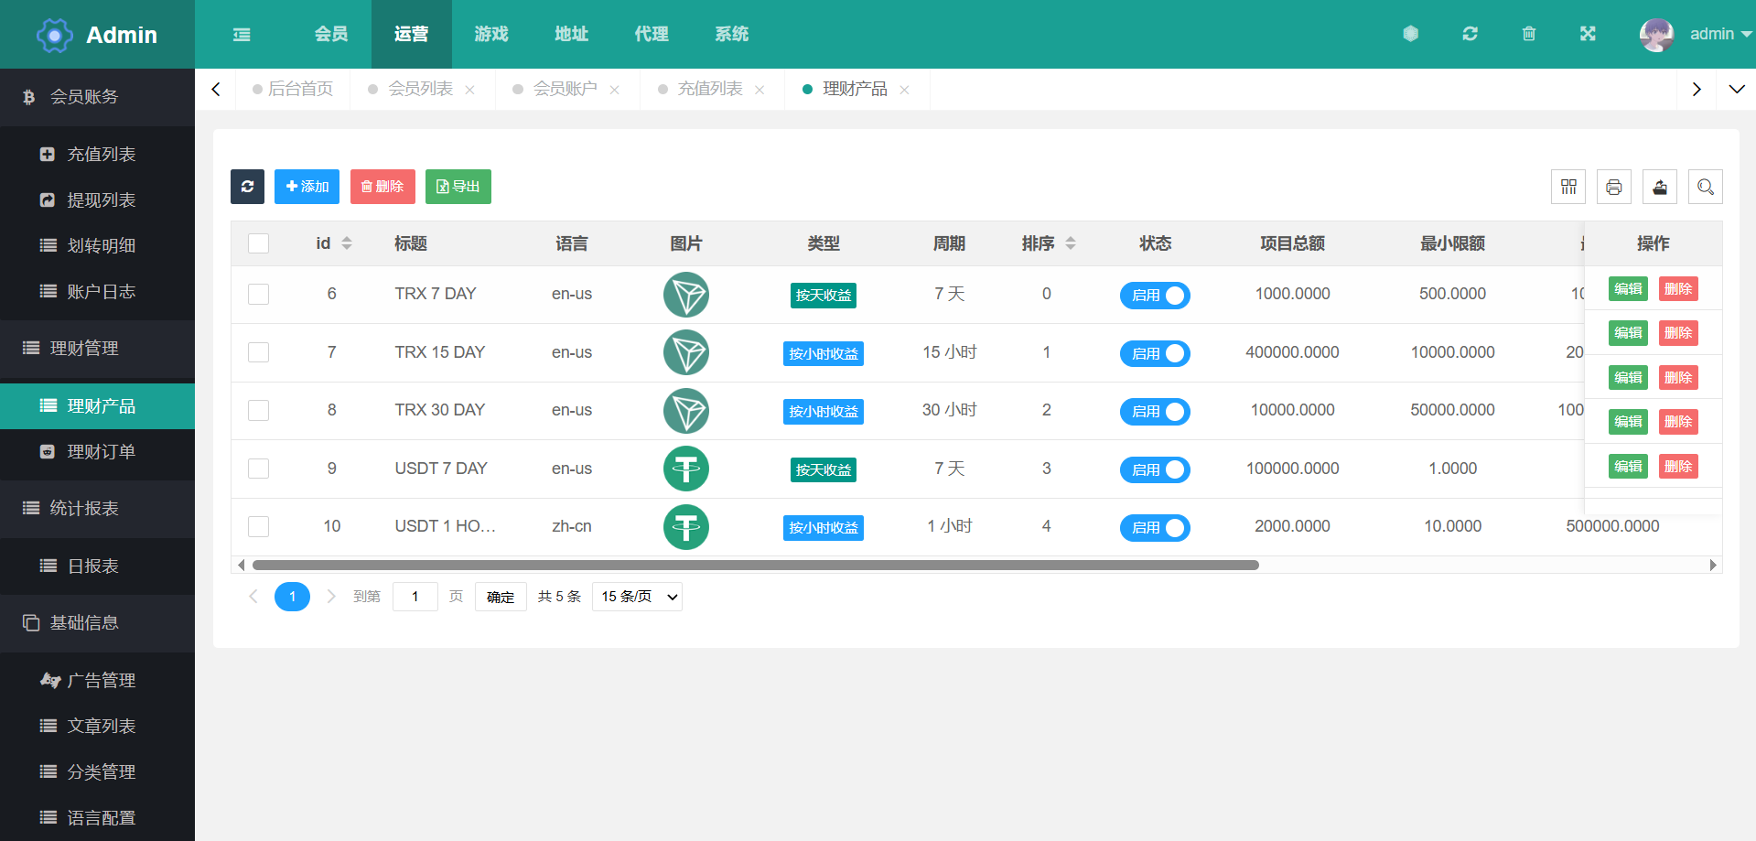
Task: Click the scrollbar right arrow of the table
Action: [x=1713, y=566]
